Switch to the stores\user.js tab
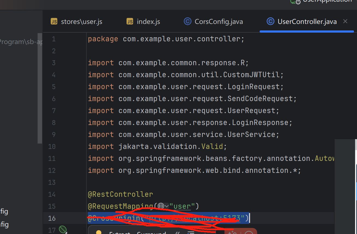 (x=77, y=22)
